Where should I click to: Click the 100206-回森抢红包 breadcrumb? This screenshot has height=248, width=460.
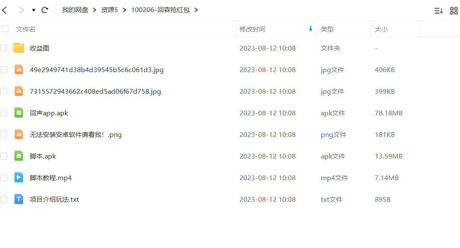point(160,10)
